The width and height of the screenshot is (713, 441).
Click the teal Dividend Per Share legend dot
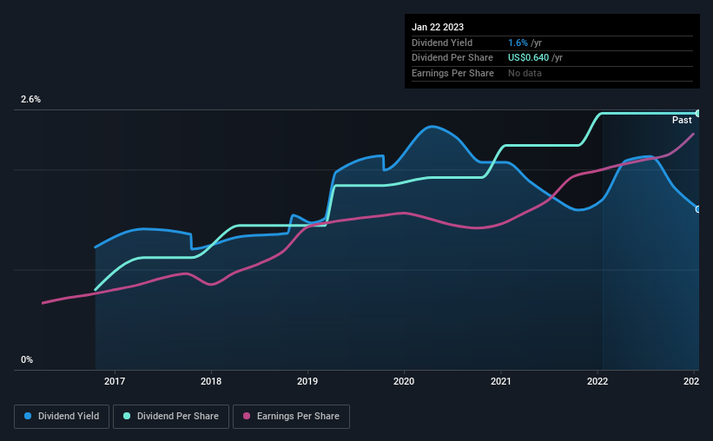(x=127, y=416)
